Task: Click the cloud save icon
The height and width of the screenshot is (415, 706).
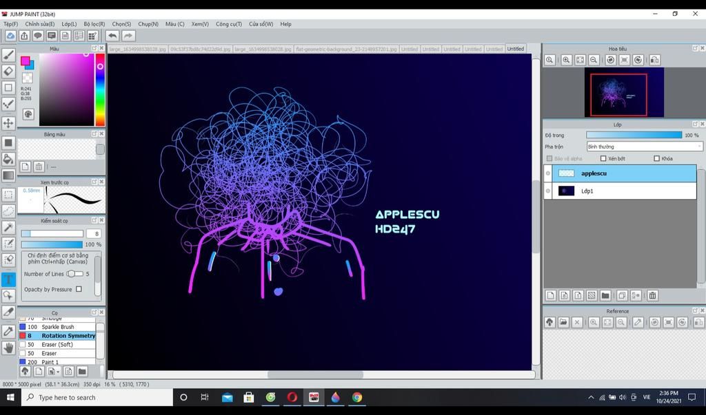Action: coord(10,36)
